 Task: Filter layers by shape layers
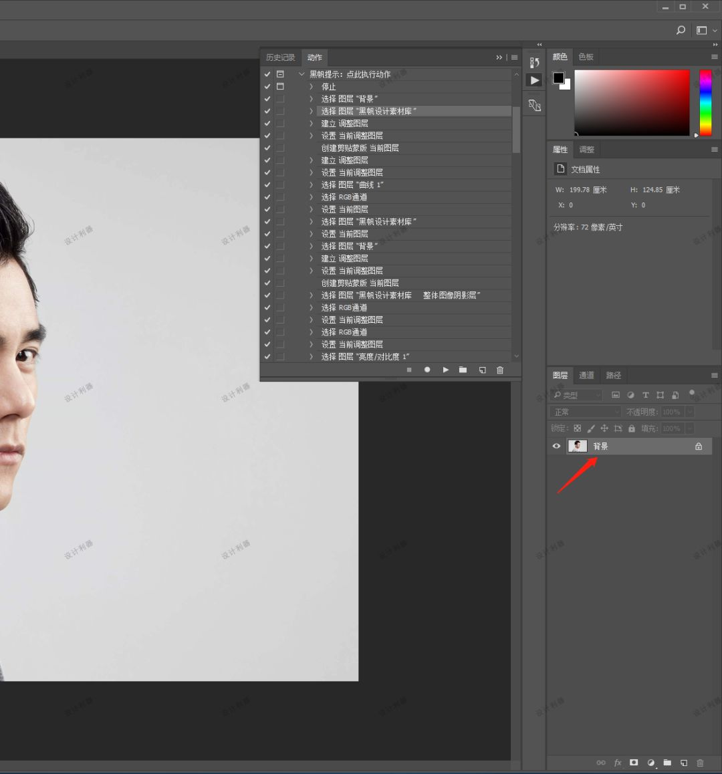pos(660,395)
